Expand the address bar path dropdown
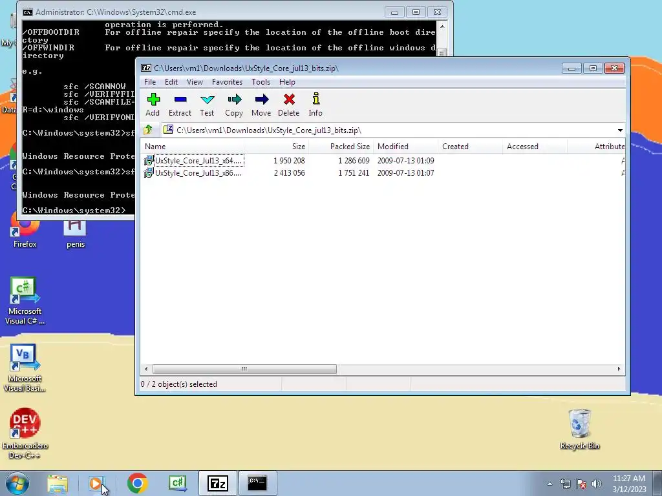This screenshot has width=662, height=496. 620,130
